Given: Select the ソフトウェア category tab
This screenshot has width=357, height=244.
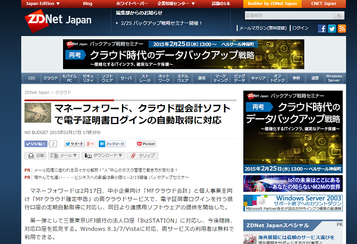Looking at the screenshot, I should 107,78.
